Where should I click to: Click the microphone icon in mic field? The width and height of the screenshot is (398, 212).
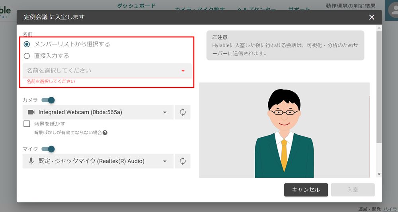pyautogui.click(x=31, y=161)
